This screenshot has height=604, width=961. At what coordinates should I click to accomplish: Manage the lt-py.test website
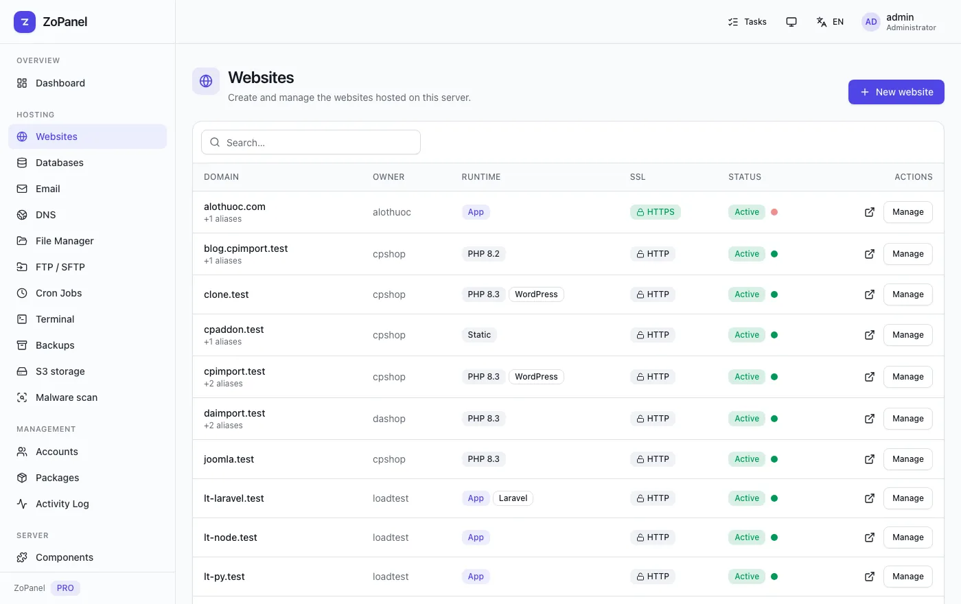[x=908, y=577]
